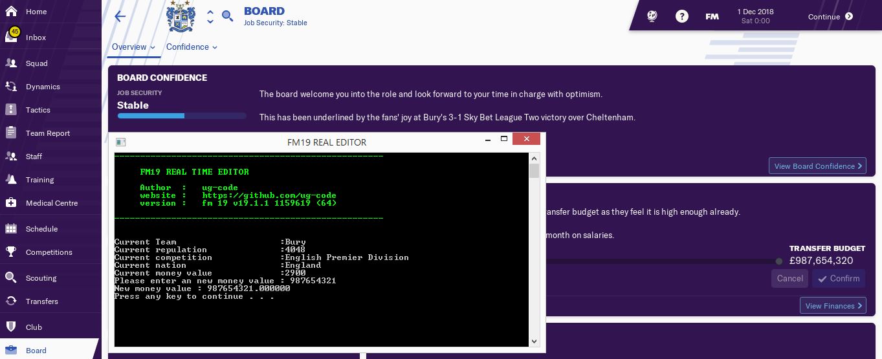Click the github.com/ug-code website text
882x359 pixels.
[x=269, y=195]
